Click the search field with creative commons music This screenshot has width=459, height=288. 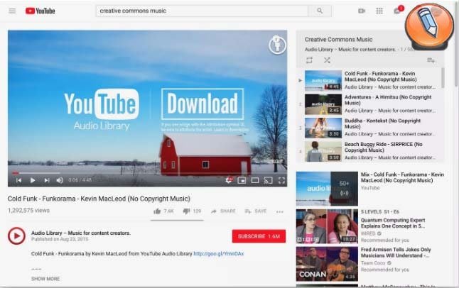(x=202, y=11)
